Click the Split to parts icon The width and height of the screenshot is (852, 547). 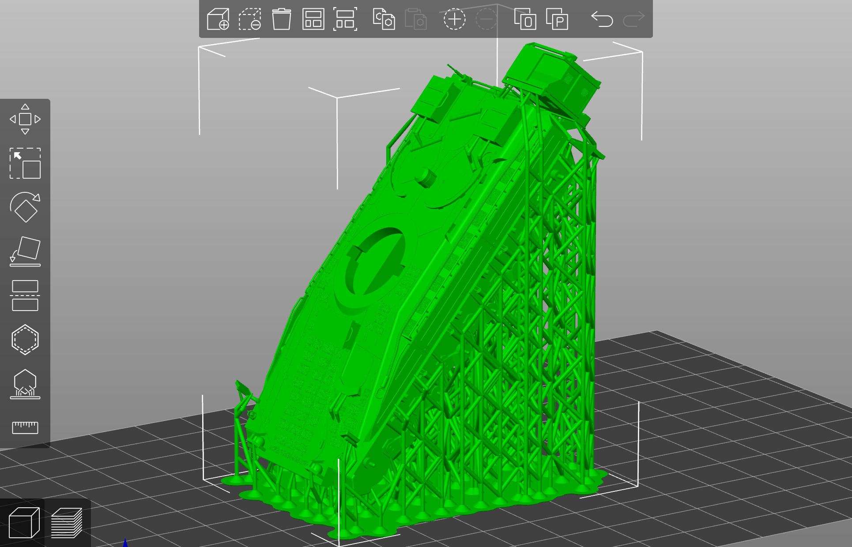(x=557, y=19)
